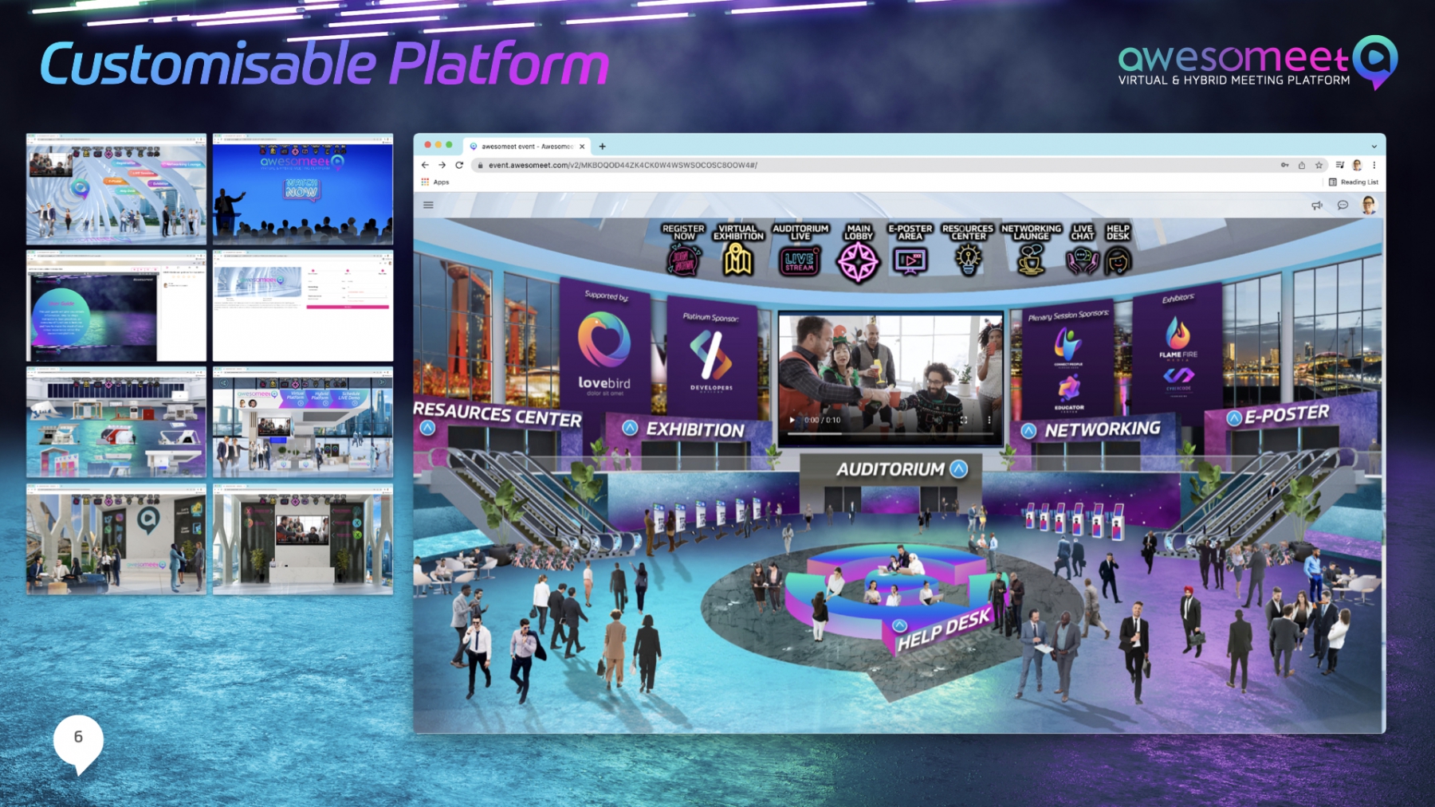Enter the Resaurces Center doorway sign
Image resolution: width=1435 pixels, height=807 pixels.
click(x=497, y=415)
